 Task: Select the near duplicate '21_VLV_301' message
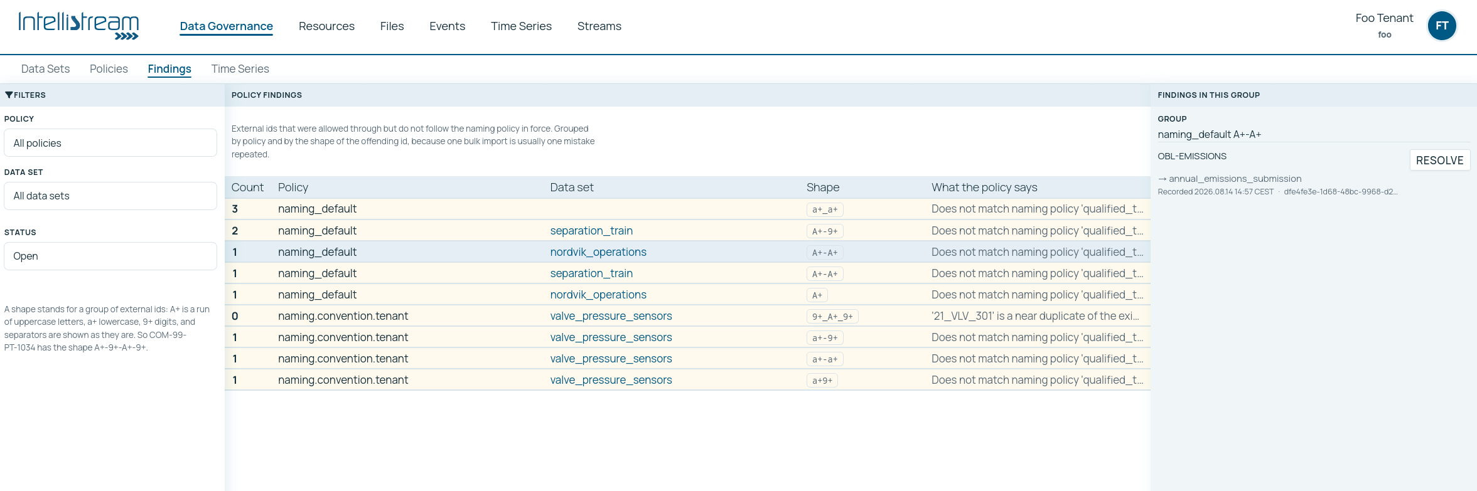[1035, 315]
